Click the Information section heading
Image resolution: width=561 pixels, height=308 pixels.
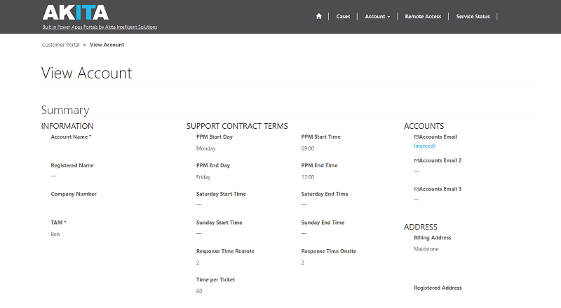[x=67, y=126]
